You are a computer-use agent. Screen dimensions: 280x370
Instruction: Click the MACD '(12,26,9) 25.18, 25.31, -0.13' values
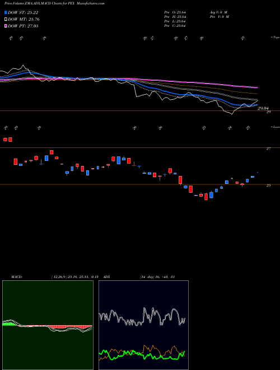(74, 277)
